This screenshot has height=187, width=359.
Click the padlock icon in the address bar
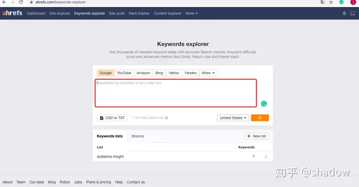pyautogui.click(x=31, y=2)
